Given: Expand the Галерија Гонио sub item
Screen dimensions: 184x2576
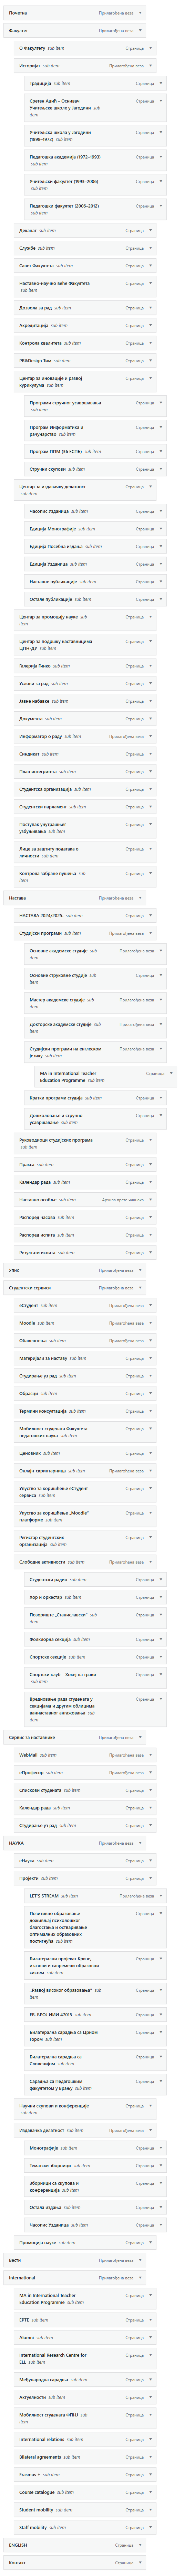Looking at the screenshot, I should click(x=151, y=665).
